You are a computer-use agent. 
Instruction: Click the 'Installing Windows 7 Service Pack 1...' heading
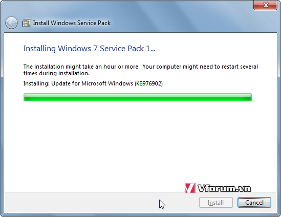point(89,49)
